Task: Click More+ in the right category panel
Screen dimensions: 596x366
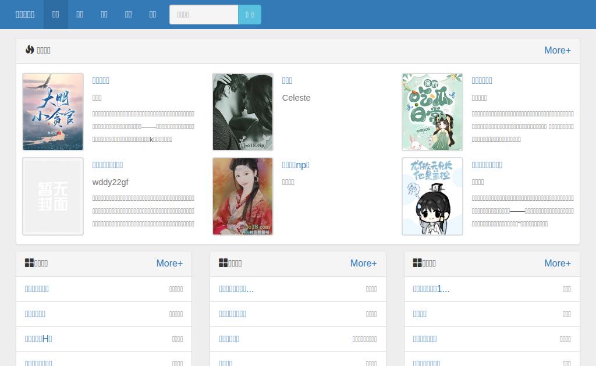Action: pos(557,263)
